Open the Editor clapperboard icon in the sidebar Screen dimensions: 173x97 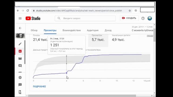[x=20, y=58]
